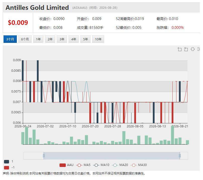Click the 0.0075 y-axis label

point(16,92)
